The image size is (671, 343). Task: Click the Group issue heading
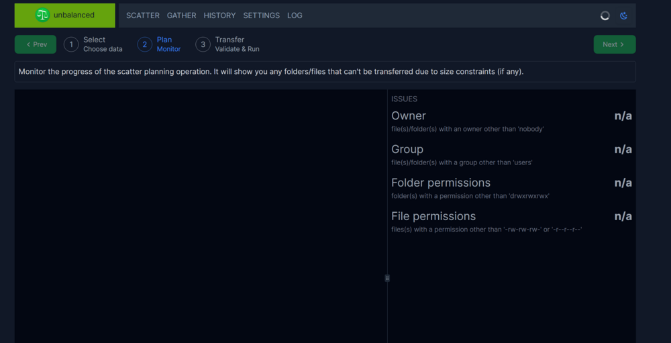pos(407,150)
